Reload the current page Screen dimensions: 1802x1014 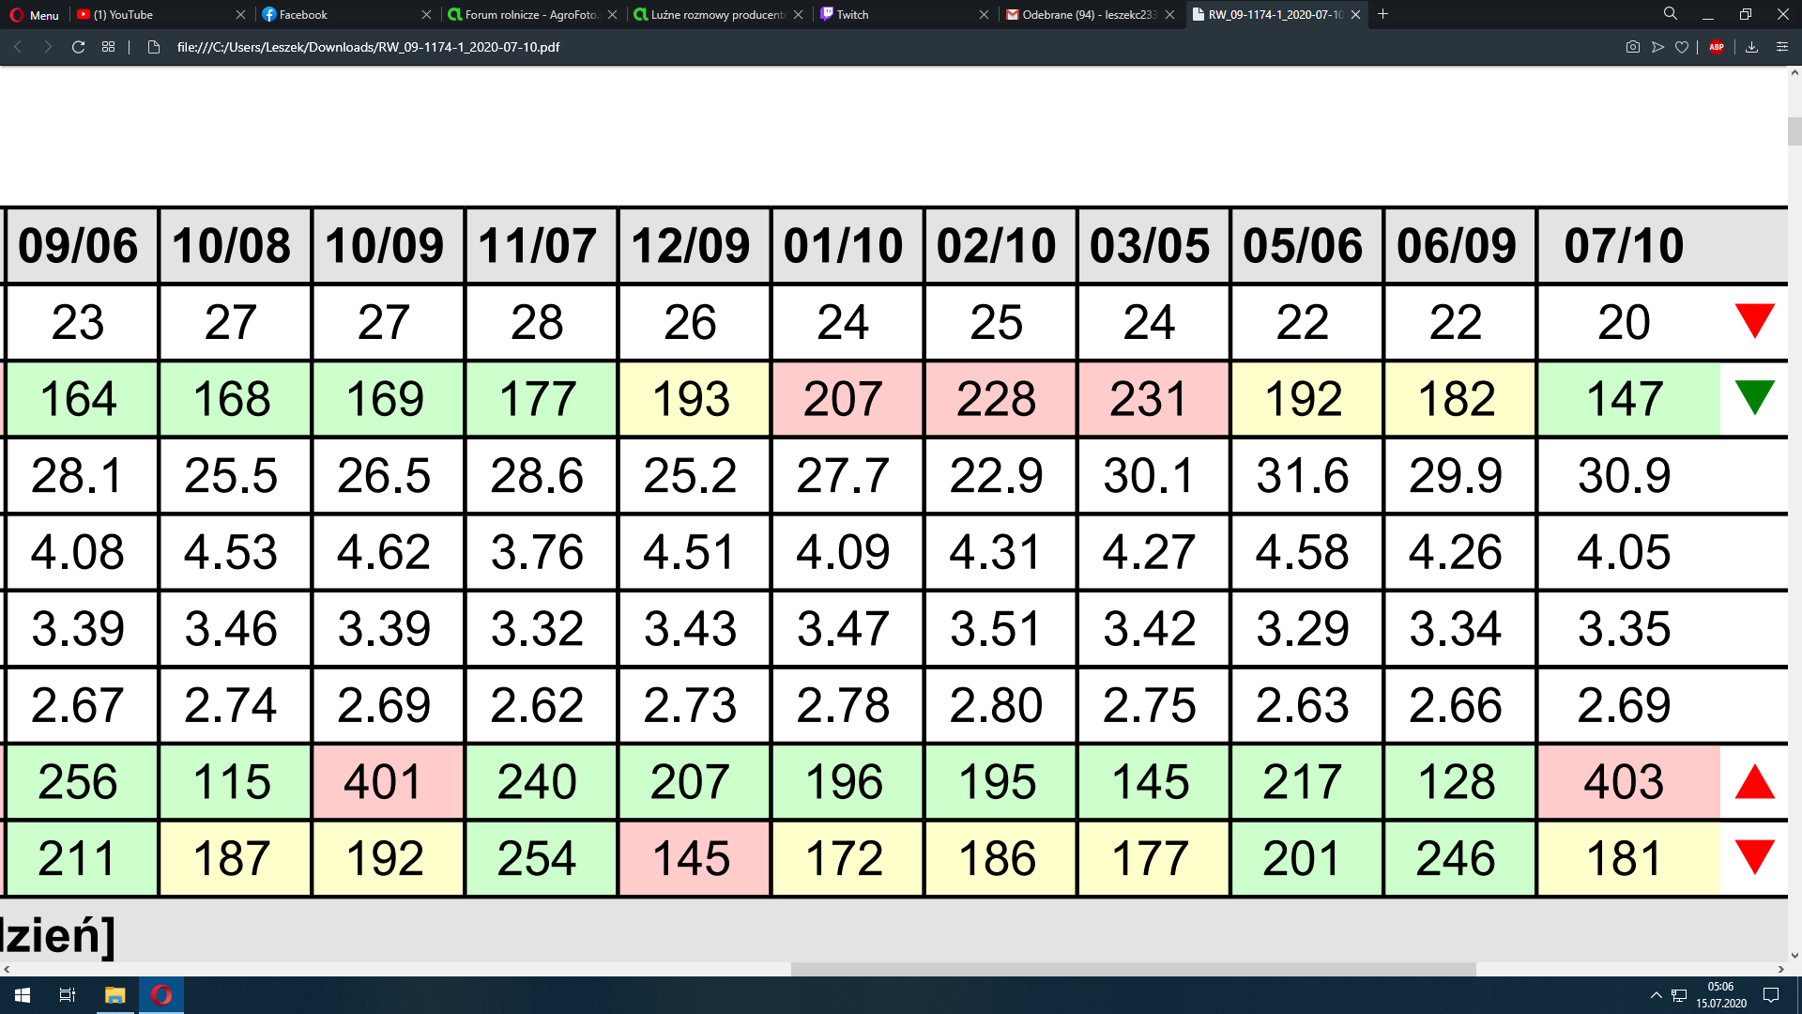click(x=79, y=47)
